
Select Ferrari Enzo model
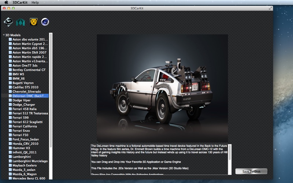click(x=21, y=131)
